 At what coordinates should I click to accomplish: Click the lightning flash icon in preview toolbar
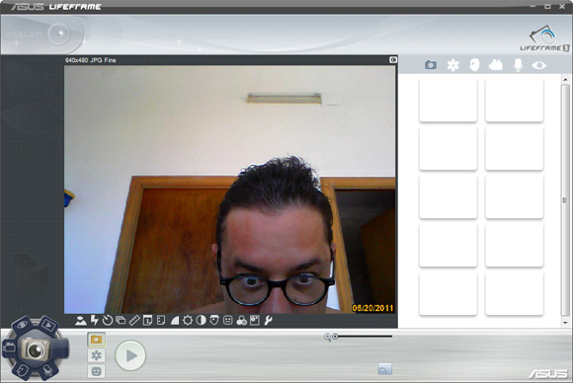94,320
